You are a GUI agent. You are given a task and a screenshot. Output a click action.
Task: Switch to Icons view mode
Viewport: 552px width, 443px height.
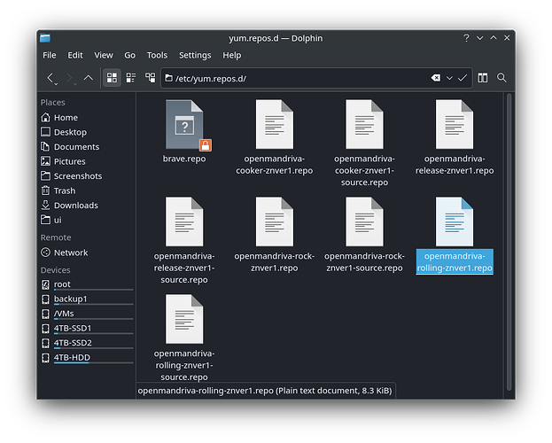112,78
